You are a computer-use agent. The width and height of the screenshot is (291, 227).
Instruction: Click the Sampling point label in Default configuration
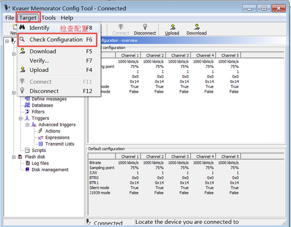pyautogui.click(x=102, y=168)
